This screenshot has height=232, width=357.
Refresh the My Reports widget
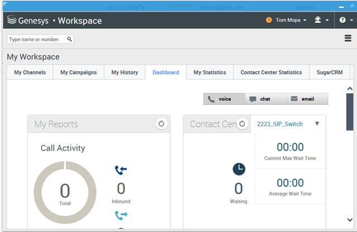(x=161, y=124)
